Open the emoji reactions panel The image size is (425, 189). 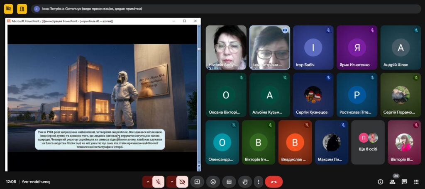pos(213,182)
